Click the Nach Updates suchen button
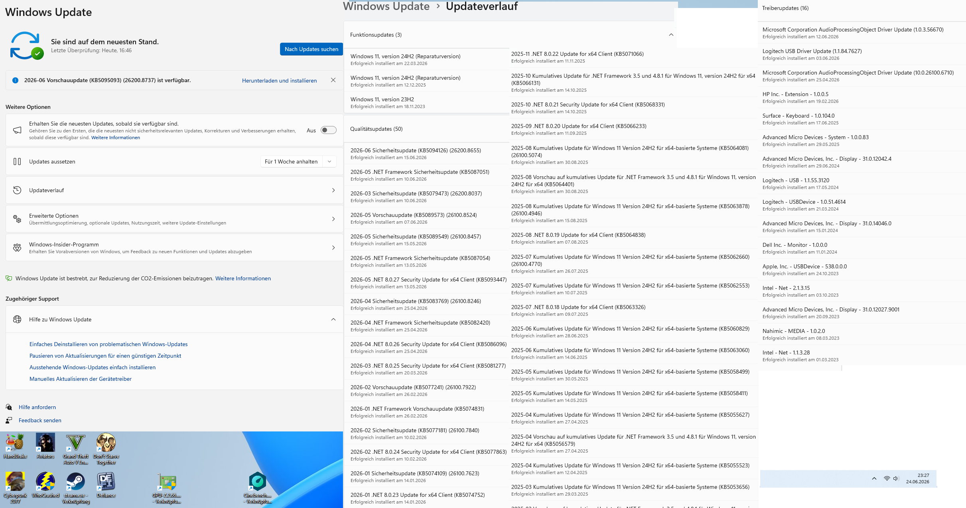This screenshot has width=966, height=508. point(311,49)
